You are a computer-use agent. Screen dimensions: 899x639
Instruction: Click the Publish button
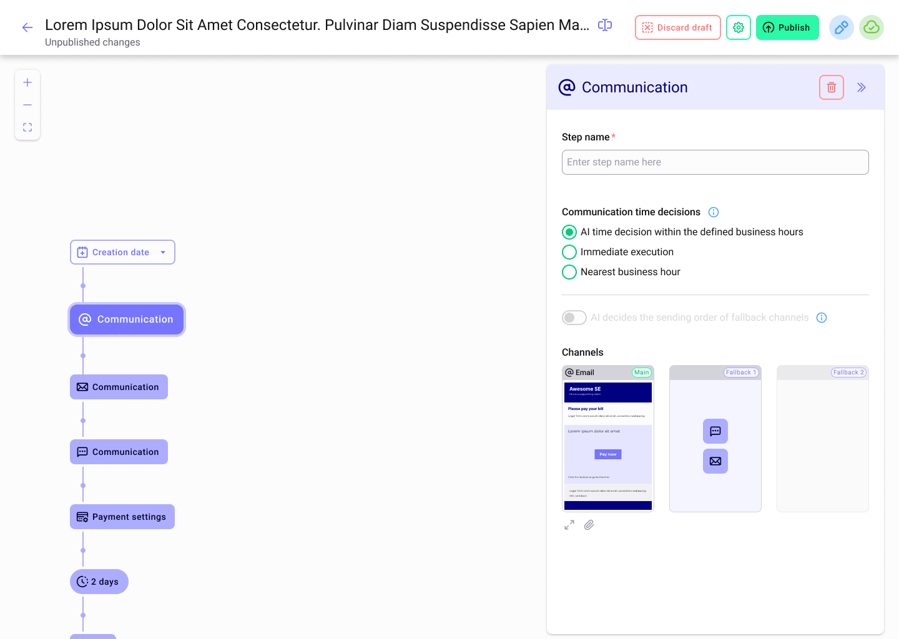coord(787,27)
